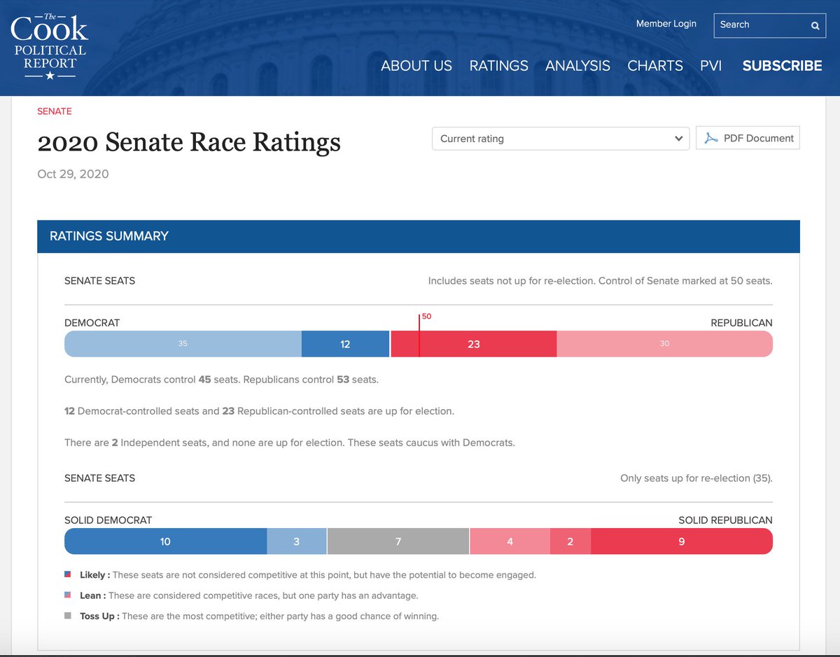840x657 pixels.
Task: Click the '2 Independent seats' sentence
Action: pos(290,443)
